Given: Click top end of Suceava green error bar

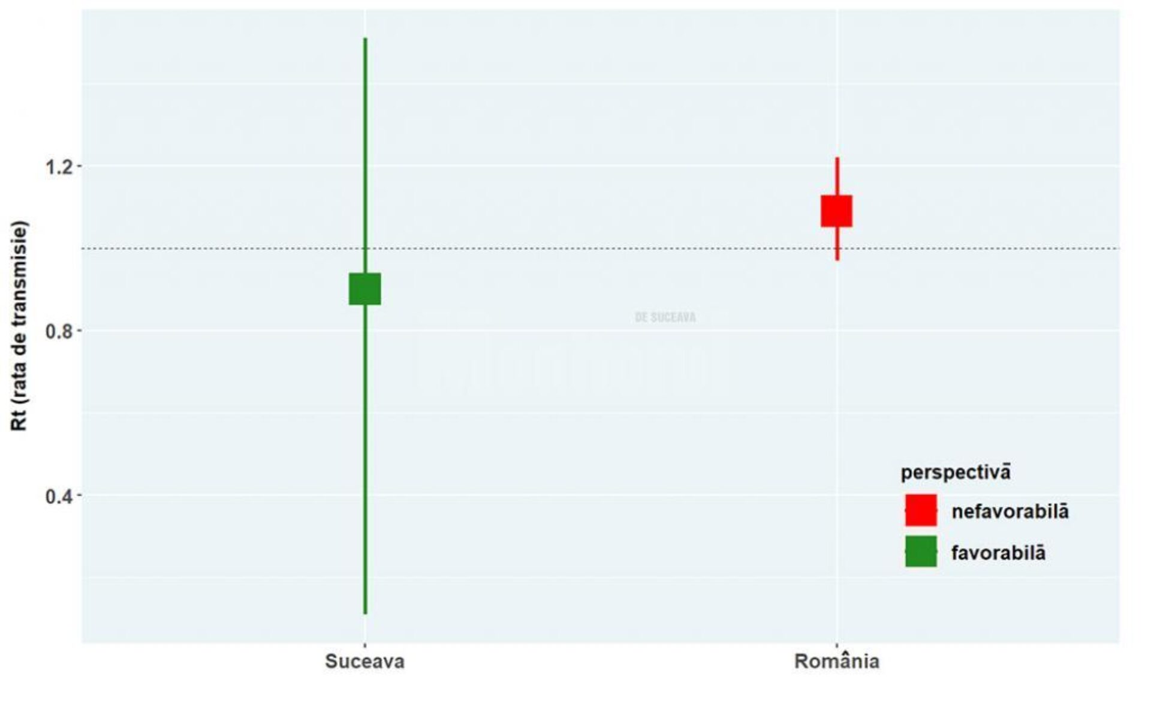Looking at the screenshot, I should [x=365, y=40].
